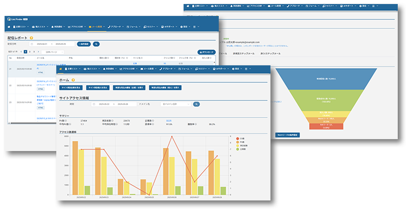The width and height of the screenshot is (408, 209).
Task: Expand メール配信 menu in 配信レポート window
Action: point(97,27)
